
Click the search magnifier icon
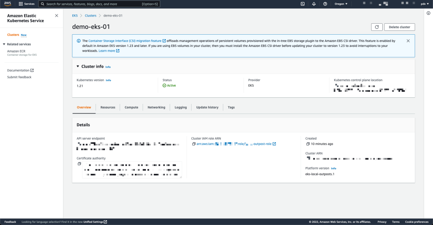coord(43,4)
